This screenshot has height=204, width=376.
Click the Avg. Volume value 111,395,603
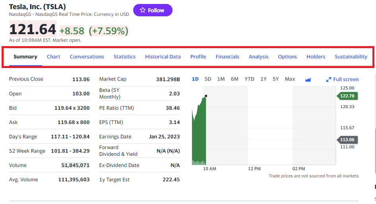74,179
